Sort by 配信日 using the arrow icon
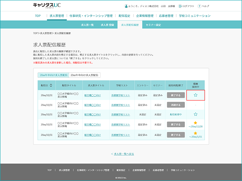The height and width of the screenshot is (181, 242). coord(51,85)
